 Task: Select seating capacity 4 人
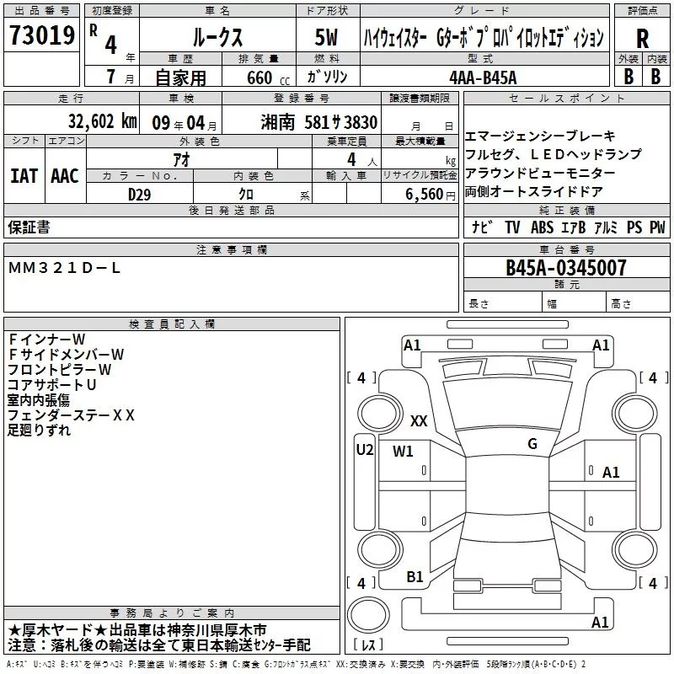click(361, 160)
